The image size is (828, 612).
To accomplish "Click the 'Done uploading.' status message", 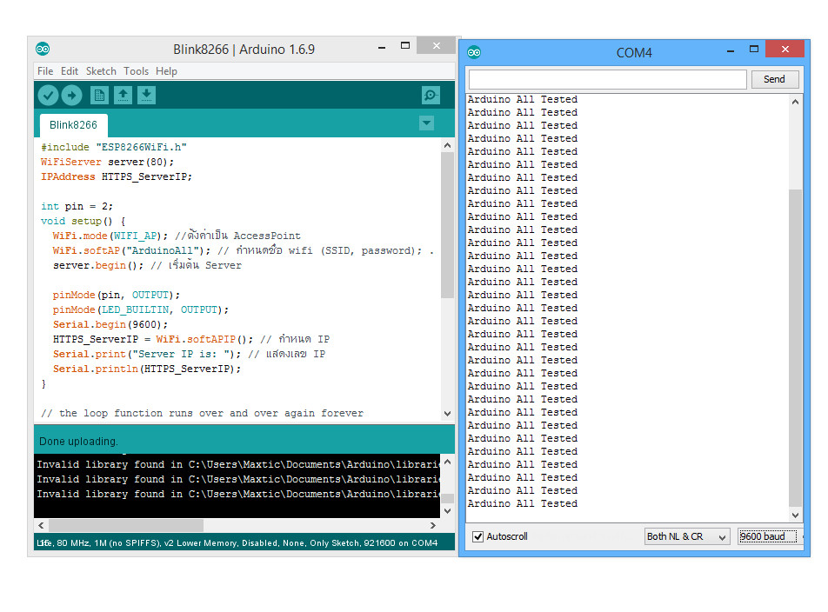I will click(78, 441).
